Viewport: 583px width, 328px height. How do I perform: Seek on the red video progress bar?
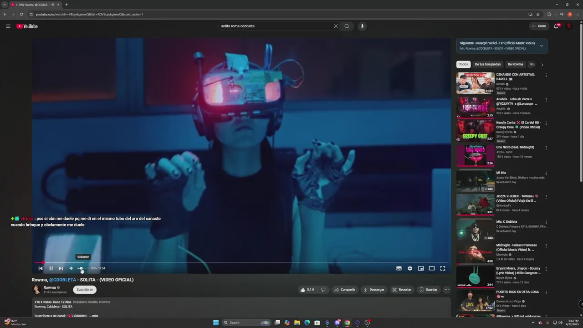pyautogui.click(x=241, y=262)
